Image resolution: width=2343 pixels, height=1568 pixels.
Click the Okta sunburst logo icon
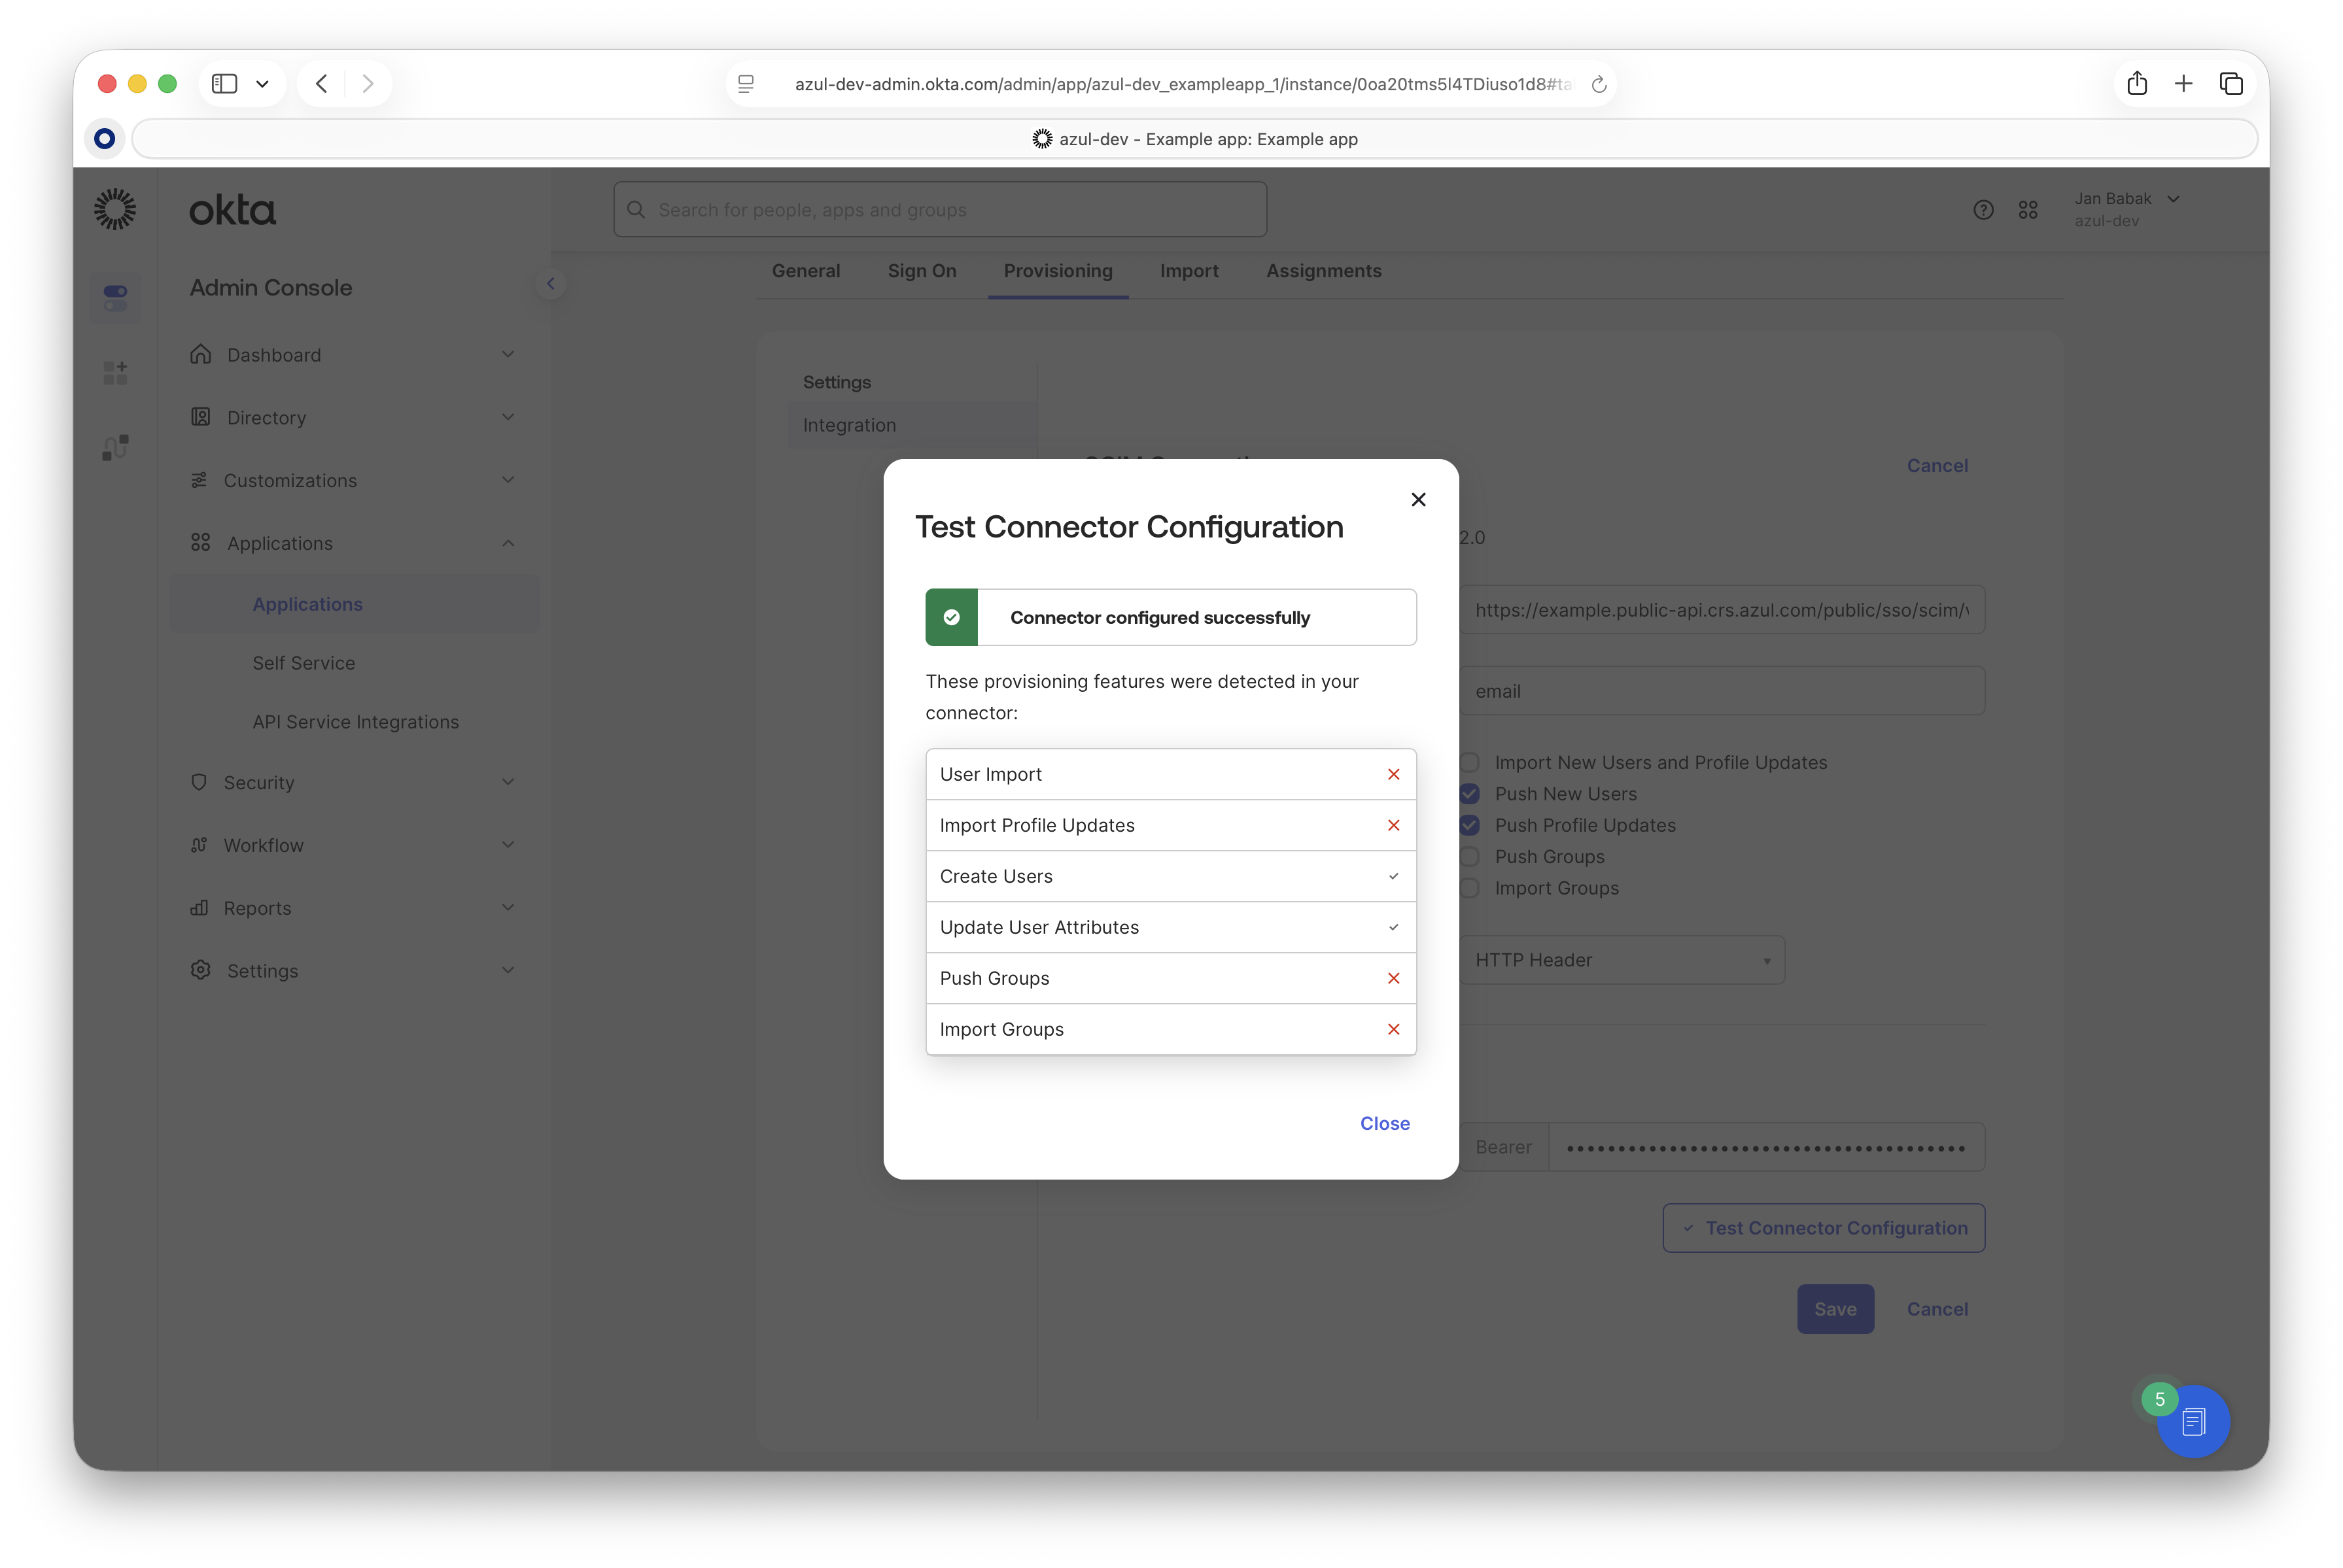(115, 209)
